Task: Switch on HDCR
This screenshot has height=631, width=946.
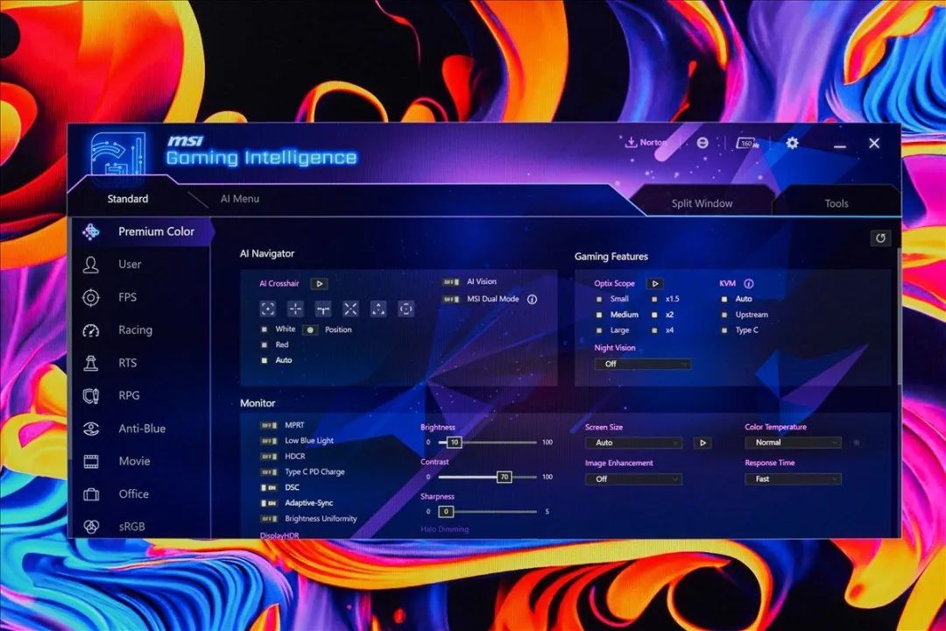Action: point(269,457)
